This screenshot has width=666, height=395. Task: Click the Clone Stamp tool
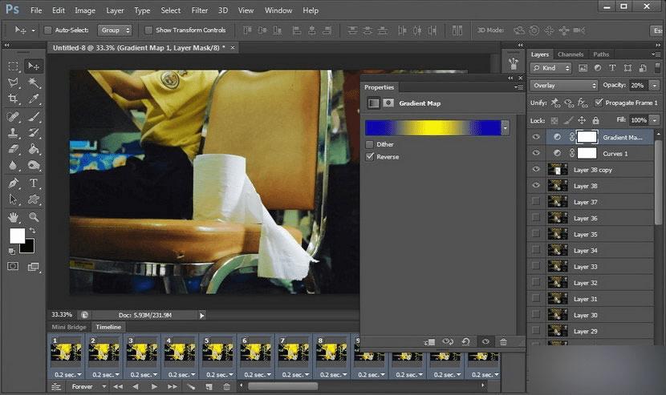click(x=14, y=132)
